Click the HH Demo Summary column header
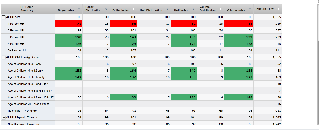 (x=27, y=9)
